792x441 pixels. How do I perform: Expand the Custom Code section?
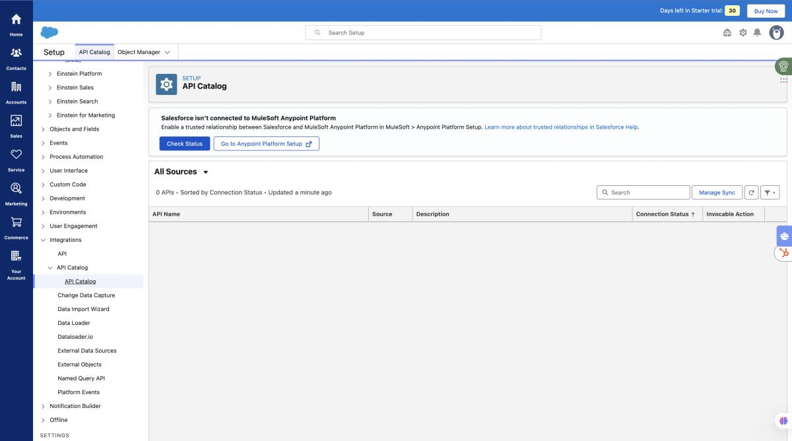coord(44,185)
